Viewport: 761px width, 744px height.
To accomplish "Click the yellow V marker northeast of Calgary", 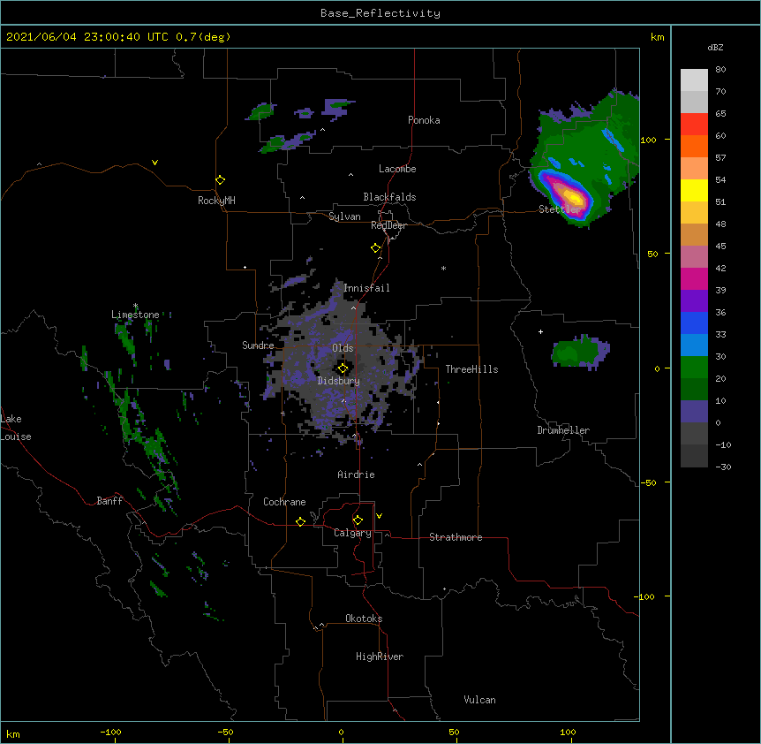I will tap(379, 516).
